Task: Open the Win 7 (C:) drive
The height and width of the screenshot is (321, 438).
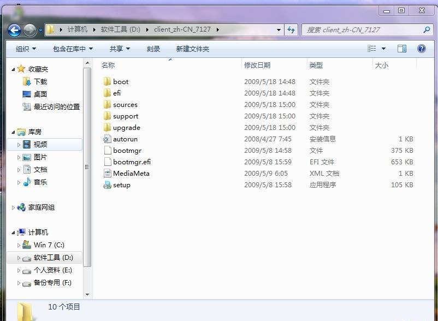Action: (x=49, y=245)
